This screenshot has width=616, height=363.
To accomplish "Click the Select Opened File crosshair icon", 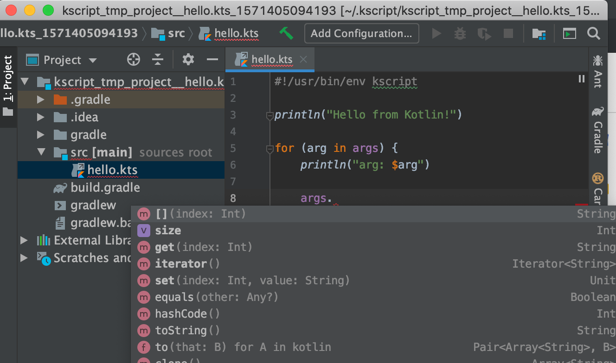I will click(133, 59).
